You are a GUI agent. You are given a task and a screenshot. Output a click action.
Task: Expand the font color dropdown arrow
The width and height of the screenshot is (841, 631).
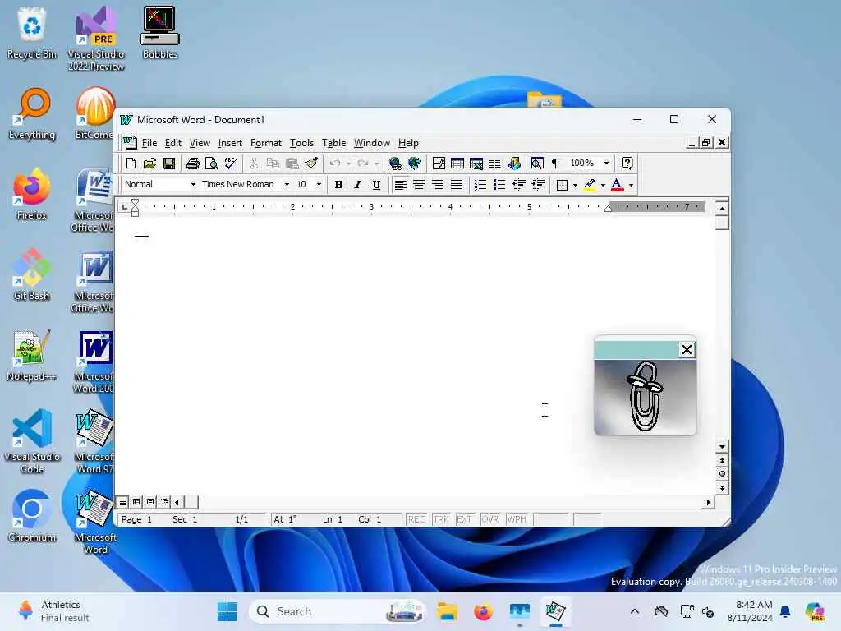[x=632, y=185]
